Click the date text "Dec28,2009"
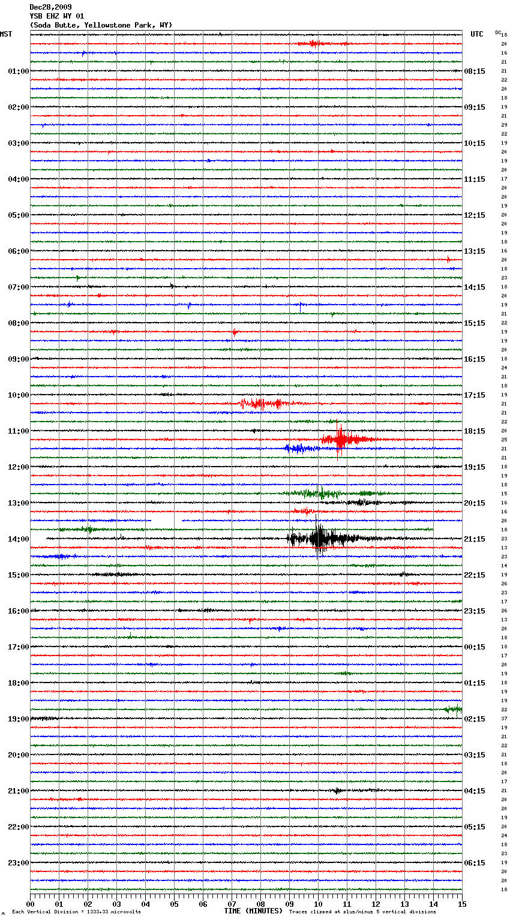 (50, 7)
